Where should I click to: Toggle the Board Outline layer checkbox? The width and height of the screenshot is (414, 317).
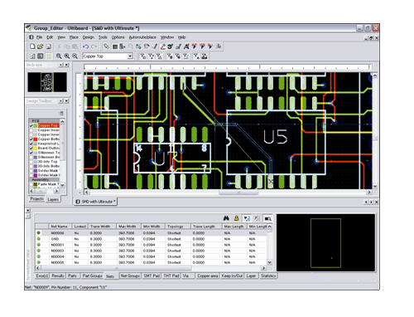pos(31,149)
